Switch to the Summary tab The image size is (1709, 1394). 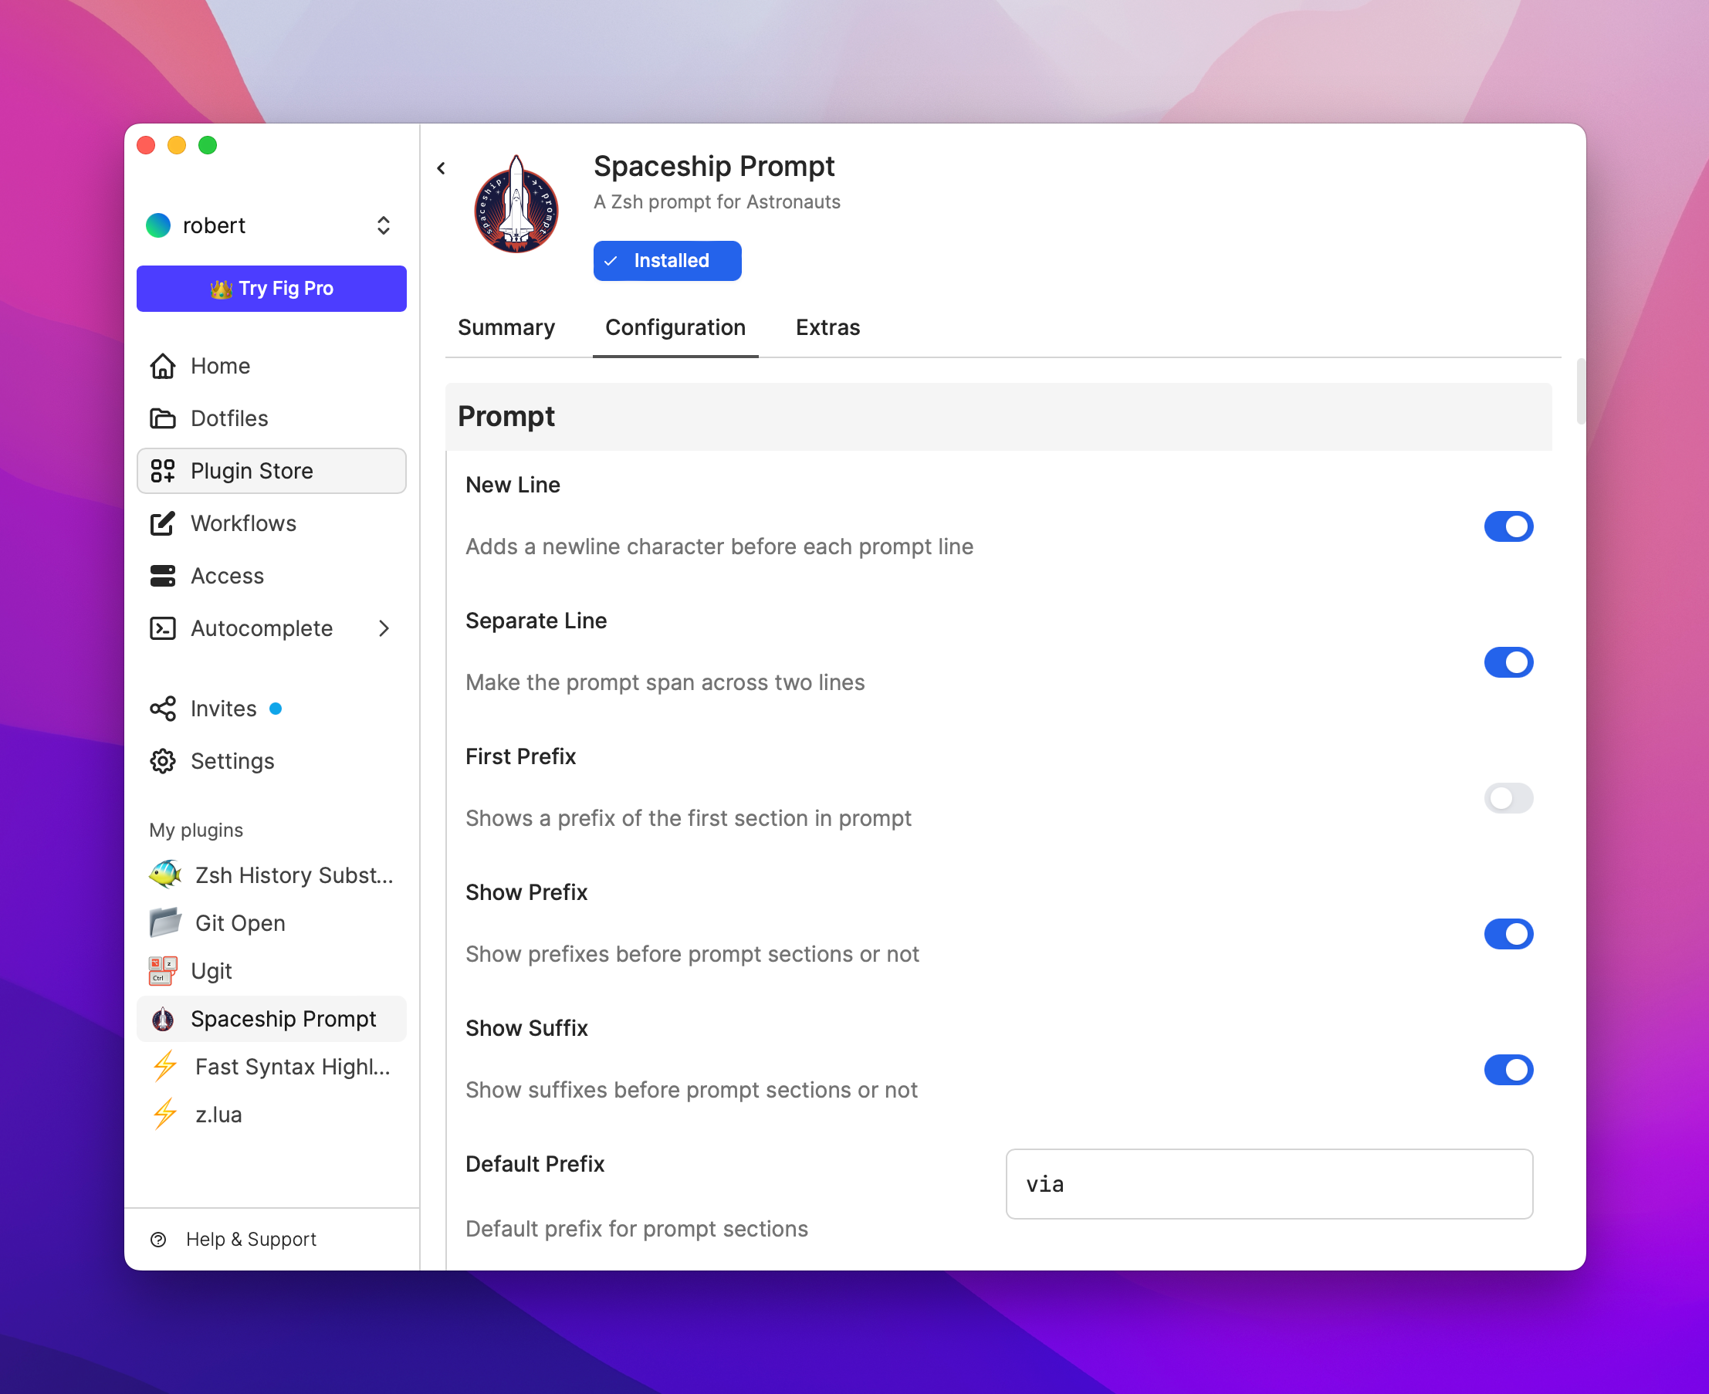point(506,327)
